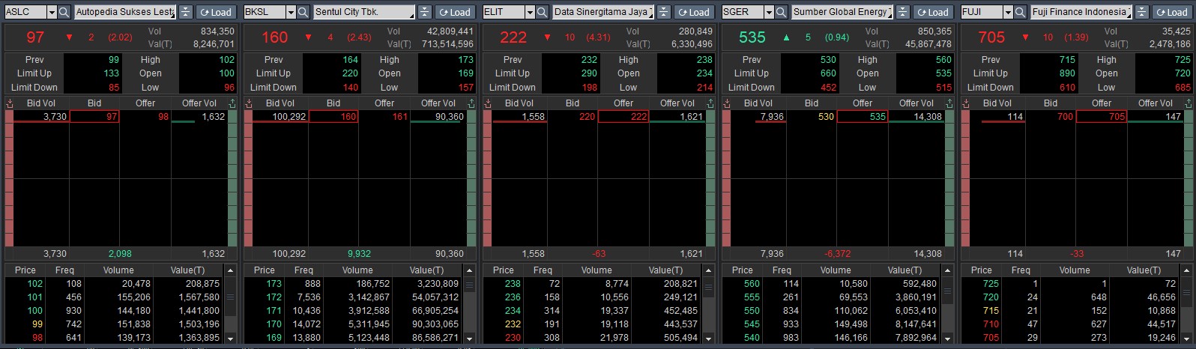Click the split view icon in the BKSL panel
The width and height of the screenshot is (1196, 349).
point(424,12)
